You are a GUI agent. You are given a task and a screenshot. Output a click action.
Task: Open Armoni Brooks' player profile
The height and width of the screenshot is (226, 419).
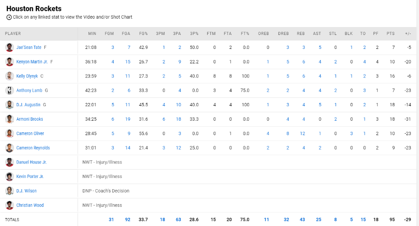coord(30,119)
